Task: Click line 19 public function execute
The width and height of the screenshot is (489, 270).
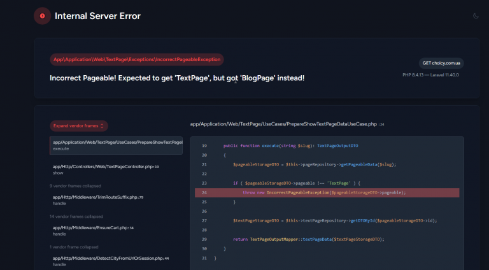Action: pos(290,146)
